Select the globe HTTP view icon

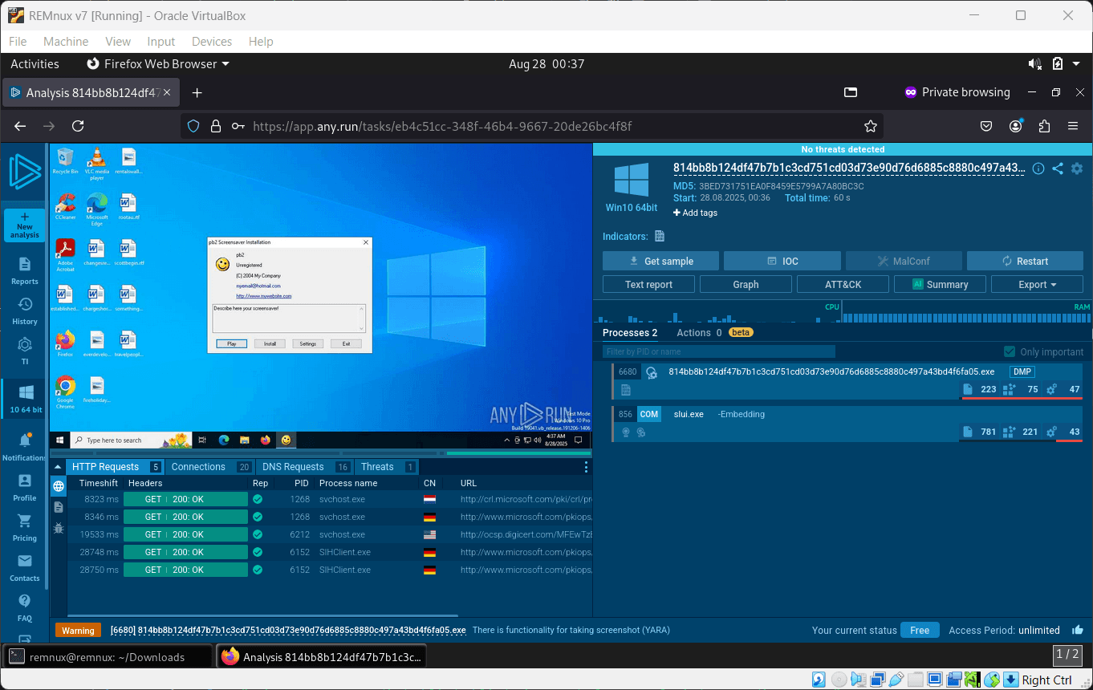pos(59,486)
